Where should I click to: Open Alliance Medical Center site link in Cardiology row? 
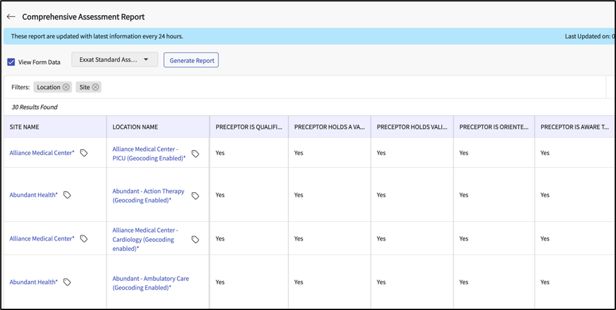click(42, 239)
